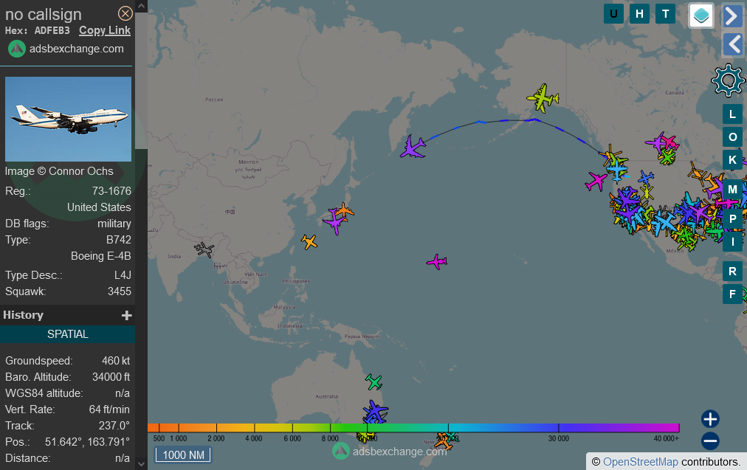Select the orange aircraft south of Japan

tap(309, 242)
